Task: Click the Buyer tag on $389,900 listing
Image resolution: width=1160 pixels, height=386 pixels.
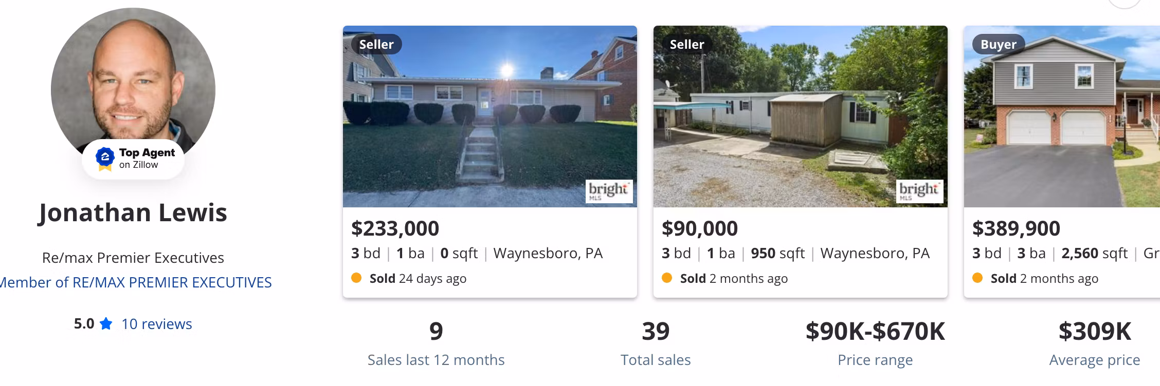Action: [998, 45]
